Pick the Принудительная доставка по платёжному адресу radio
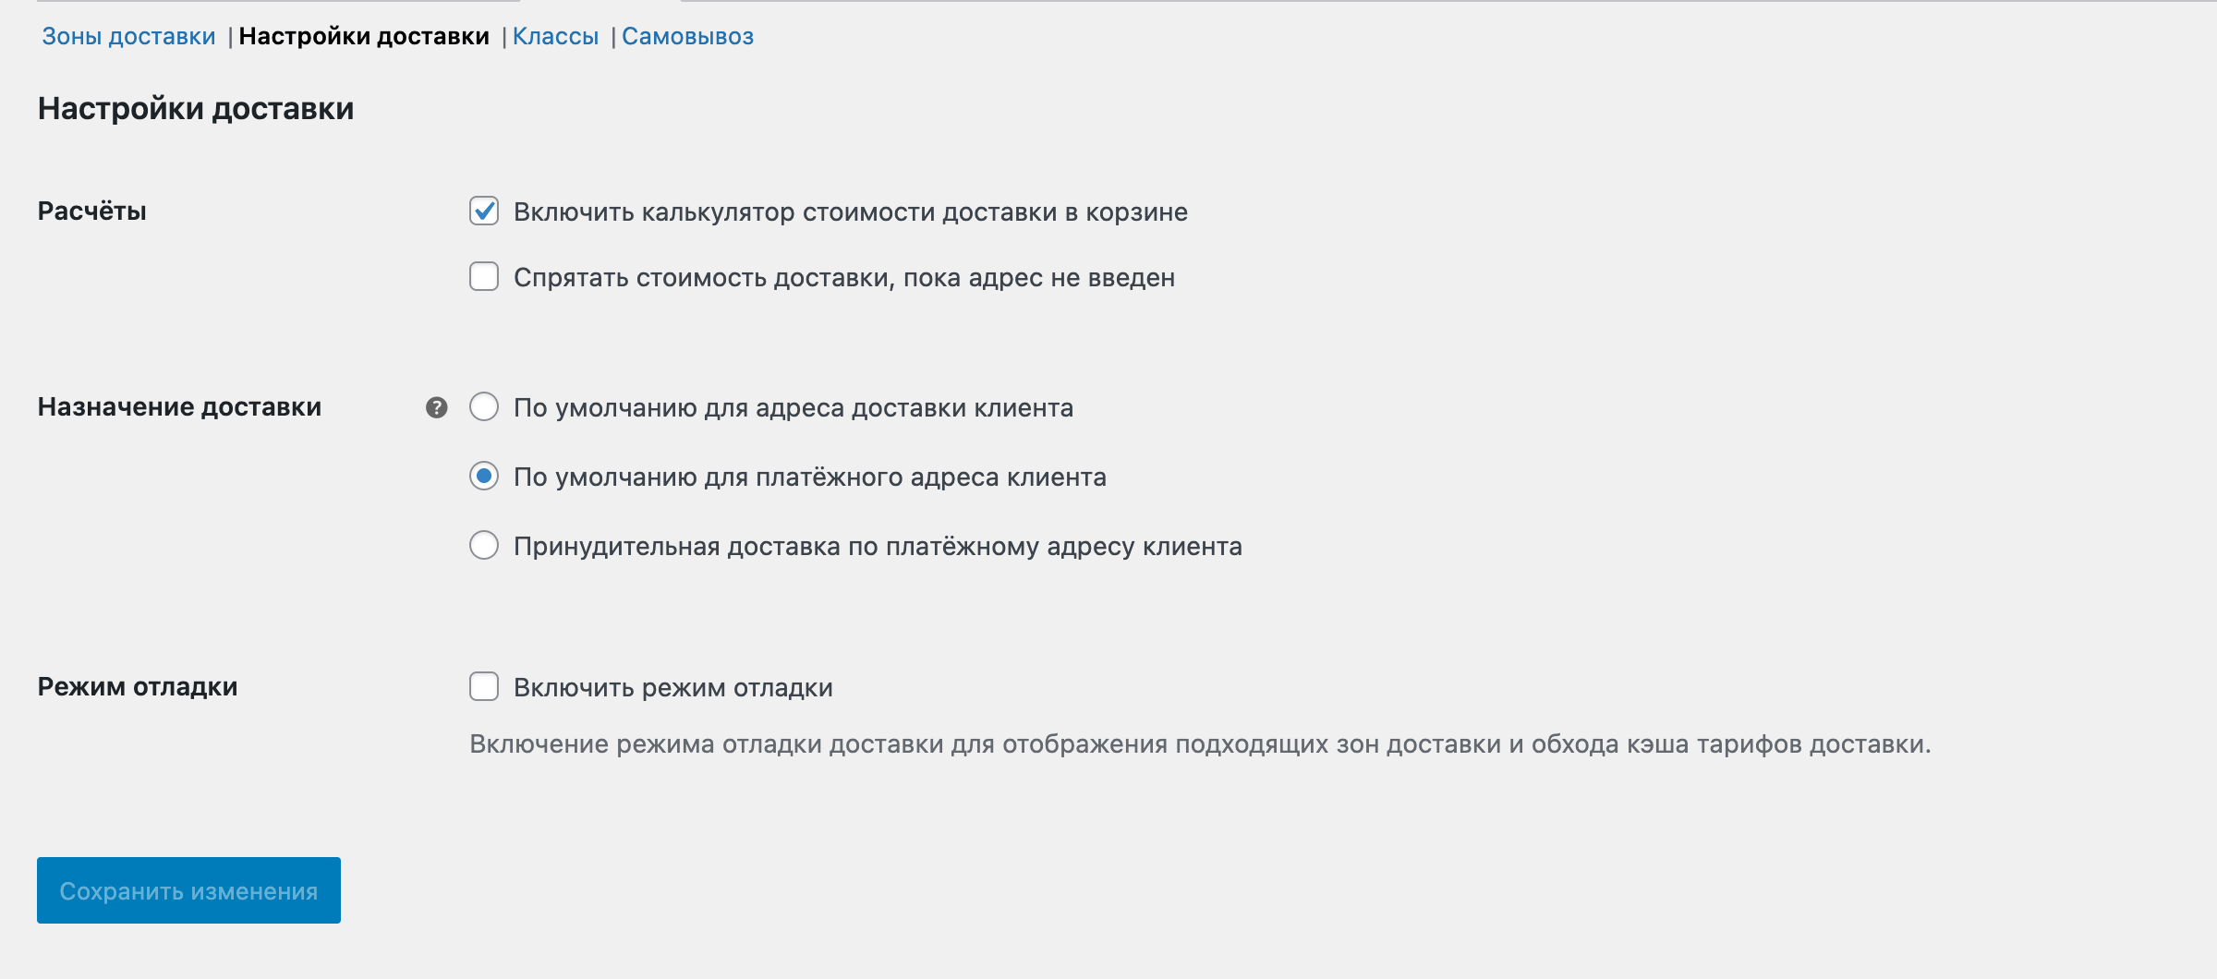 pos(484,546)
